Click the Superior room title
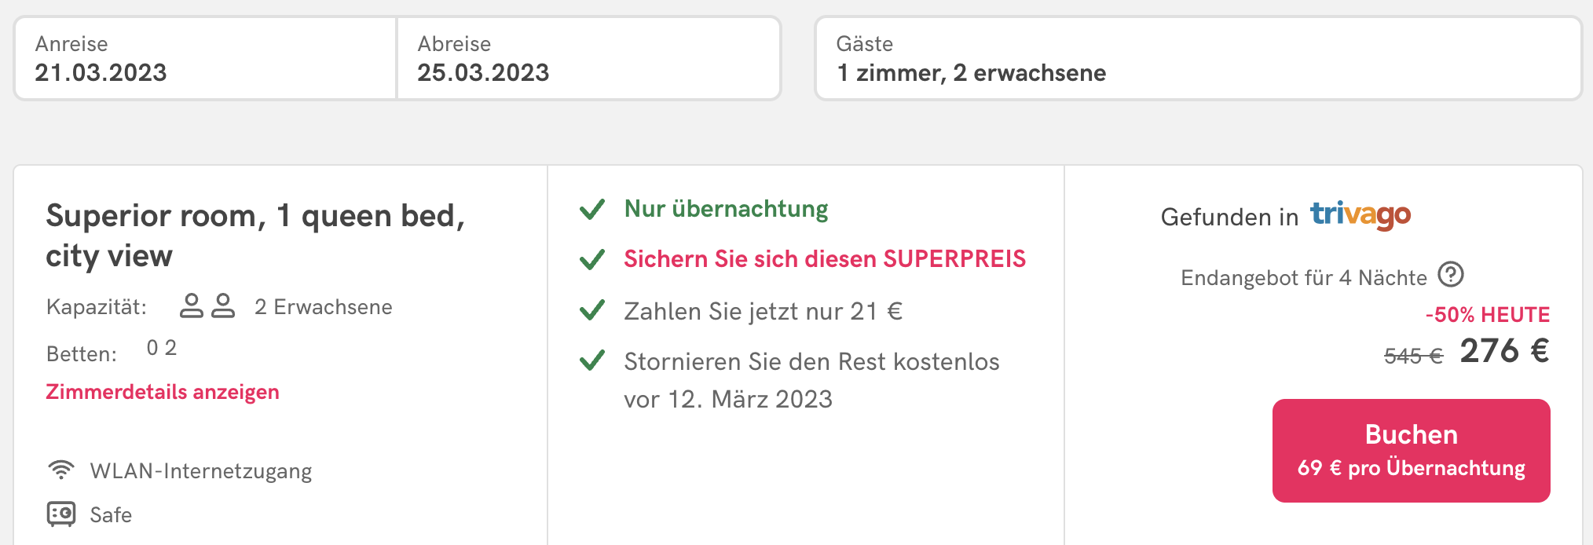The width and height of the screenshot is (1593, 545). tap(255, 235)
